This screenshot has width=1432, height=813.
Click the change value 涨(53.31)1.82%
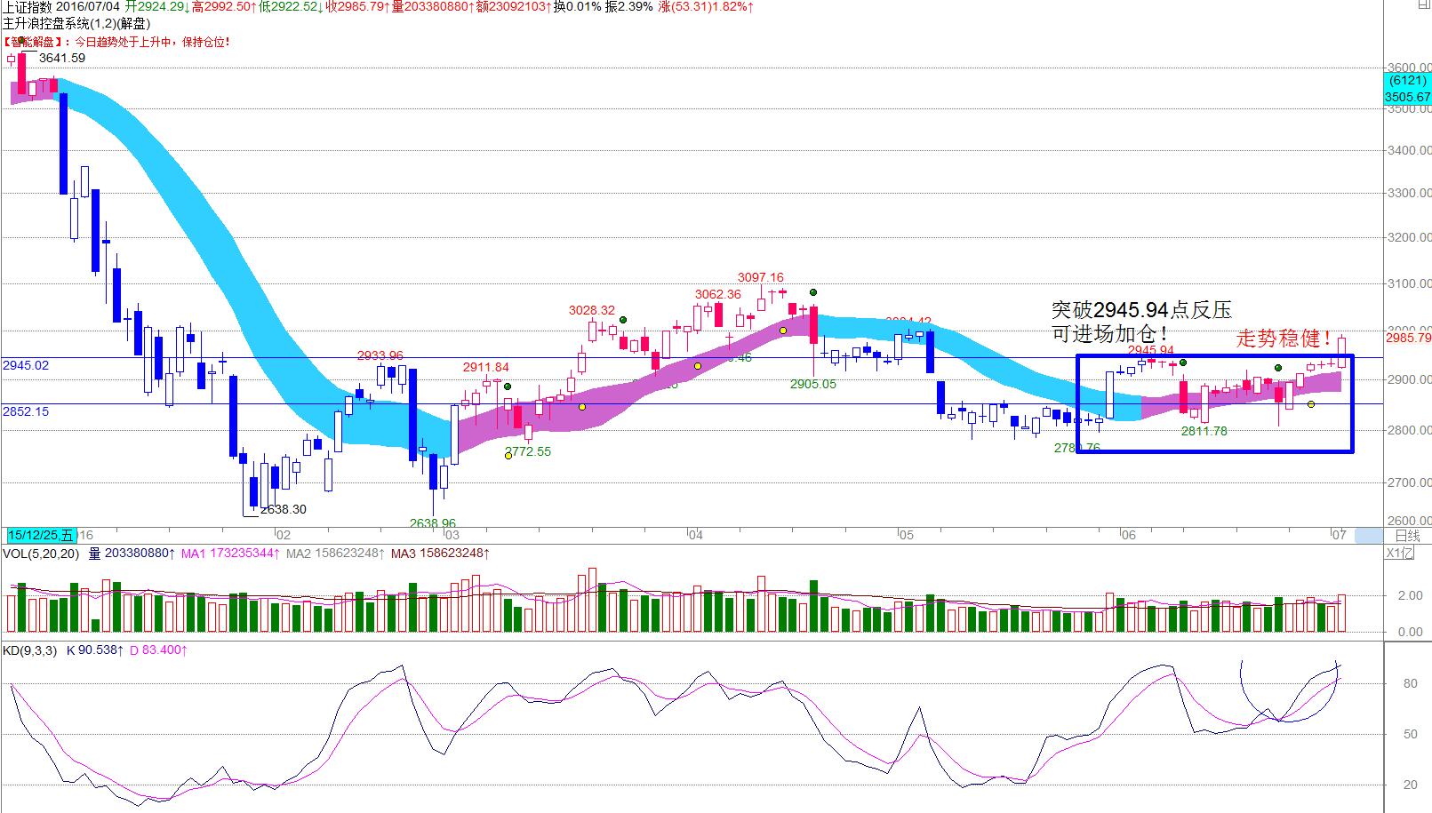pos(707,7)
